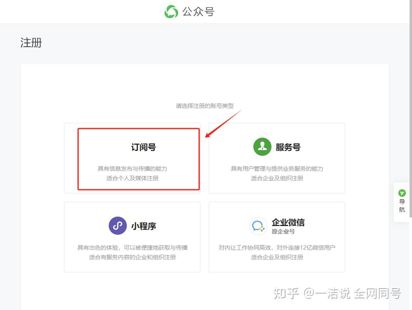This screenshot has width=412, height=310.
Task: Click 具有信息发布与传播的能力 description
Action: click(132, 169)
